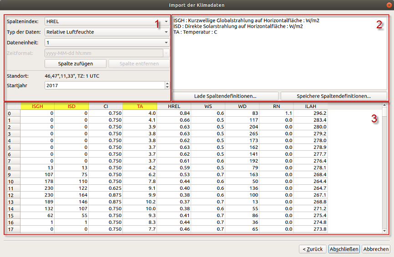Decrease Startjahr with the down arrow
The image size is (394, 257).
click(x=167, y=87)
